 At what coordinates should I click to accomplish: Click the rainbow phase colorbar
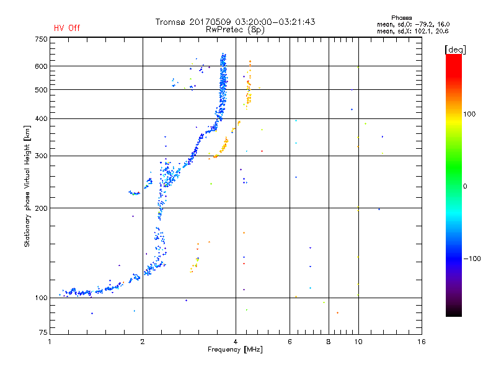454,185
